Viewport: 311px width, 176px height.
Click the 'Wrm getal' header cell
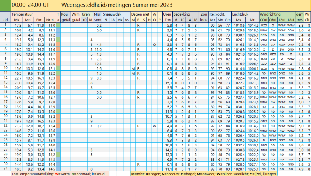pos(76,17)
